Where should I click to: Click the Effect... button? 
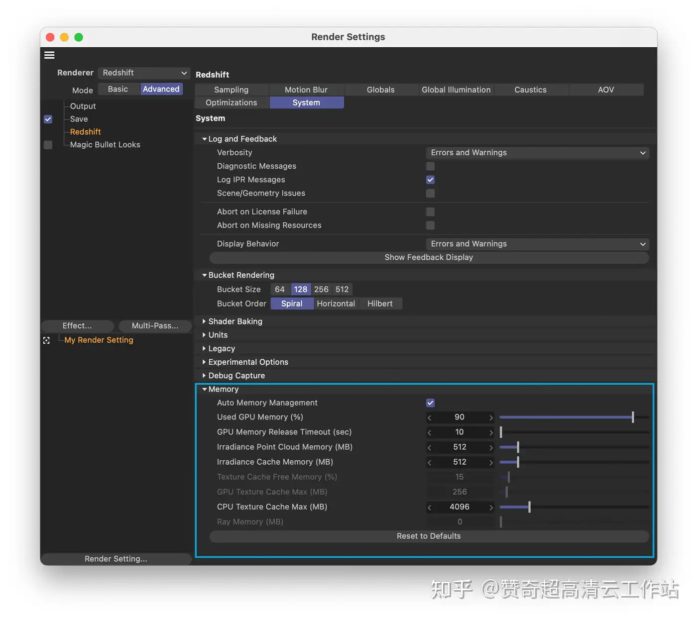[x=77, y=326]
